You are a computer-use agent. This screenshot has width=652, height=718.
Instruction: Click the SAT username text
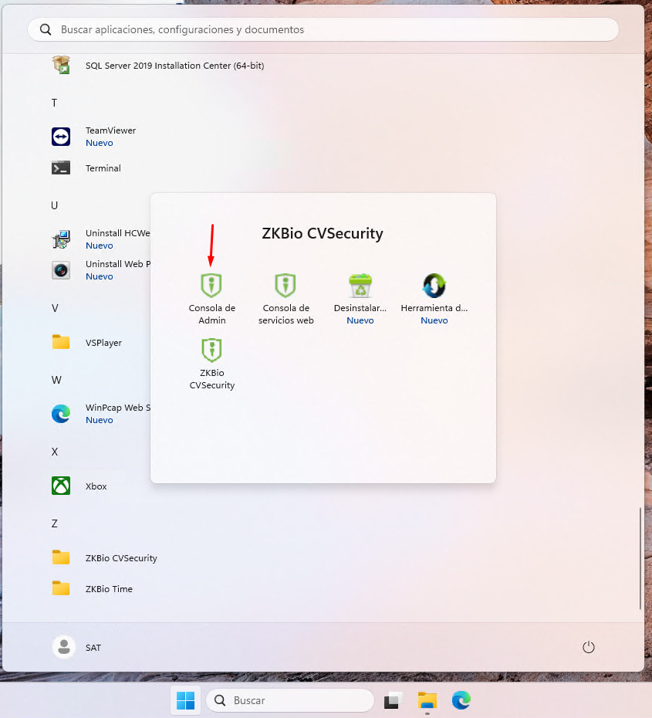93,648
